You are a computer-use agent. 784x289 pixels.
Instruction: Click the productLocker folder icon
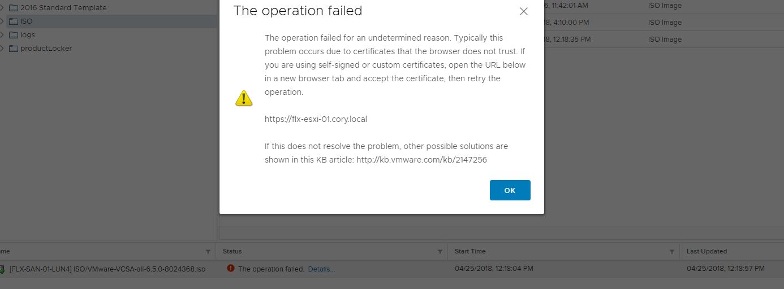click(13, 49)
